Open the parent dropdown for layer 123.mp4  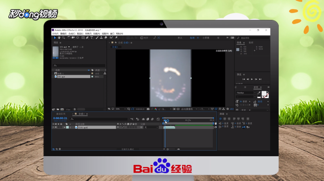click(151, 127)
